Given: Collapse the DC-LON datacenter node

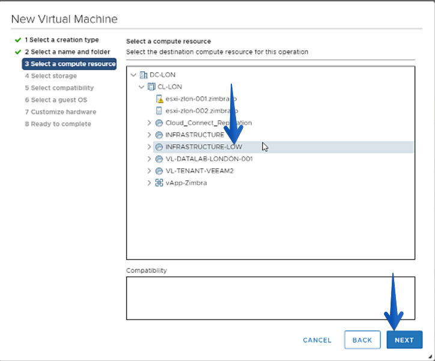Looking at the screenshot, I should tap(133, 75).
